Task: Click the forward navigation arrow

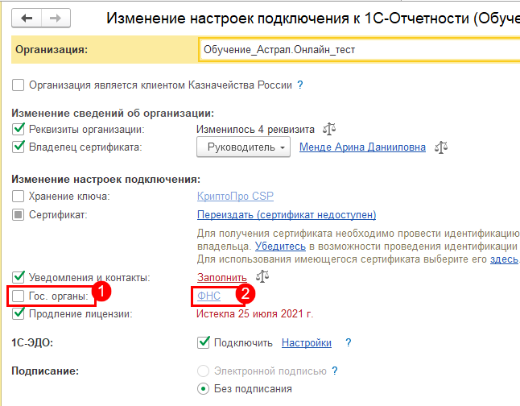Action: tap(54, 18)
